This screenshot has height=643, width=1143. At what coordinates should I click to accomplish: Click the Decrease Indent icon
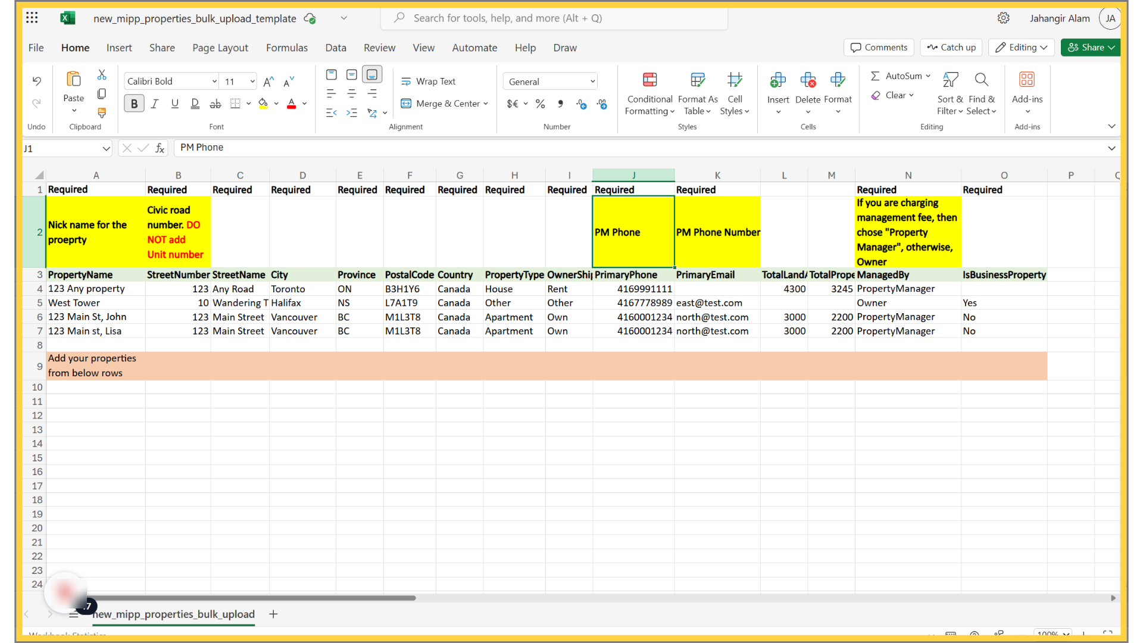pyautogui.click(x=332, y=113)
